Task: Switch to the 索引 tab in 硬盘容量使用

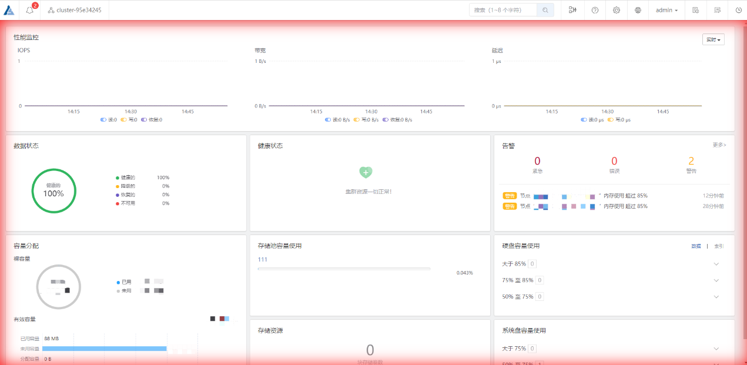Action: point(718,246)
